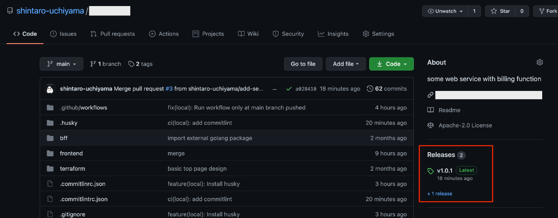Image resolution: width=558 pixels, height=218 pixels.
Task: Open pull request #3 link
Action: pos(169,89)
